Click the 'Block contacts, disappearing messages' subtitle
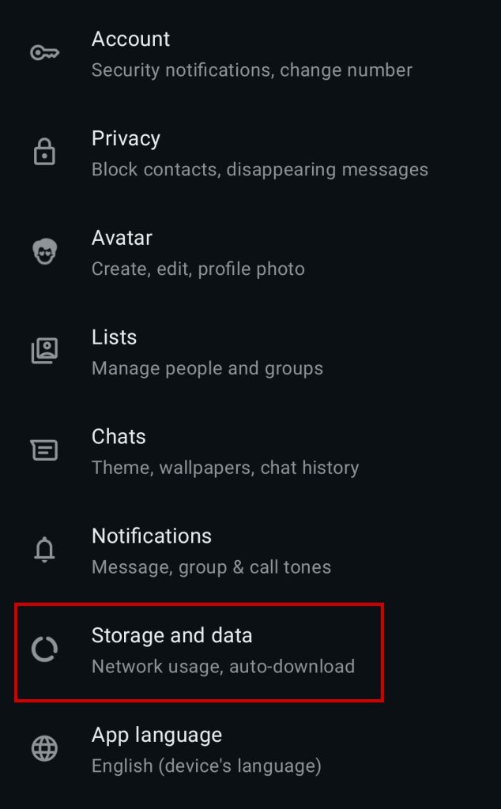Image resolution: width=501 pixels, height=809 pixels. point(261,169)
